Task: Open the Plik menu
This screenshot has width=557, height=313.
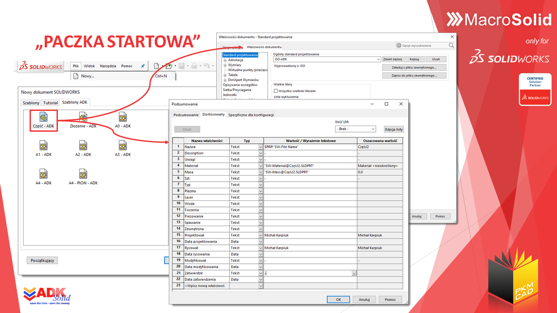Action: (76, 66)
